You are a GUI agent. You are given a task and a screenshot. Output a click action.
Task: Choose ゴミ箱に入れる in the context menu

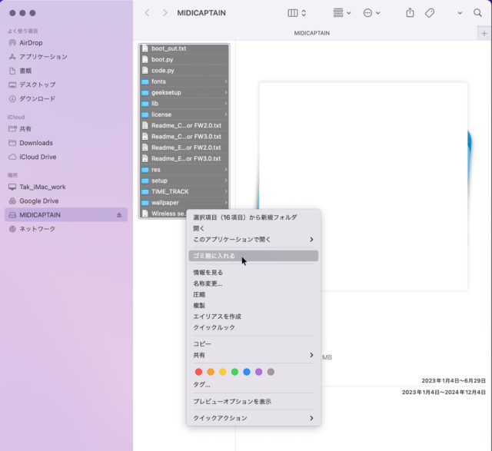coord(254,256)
